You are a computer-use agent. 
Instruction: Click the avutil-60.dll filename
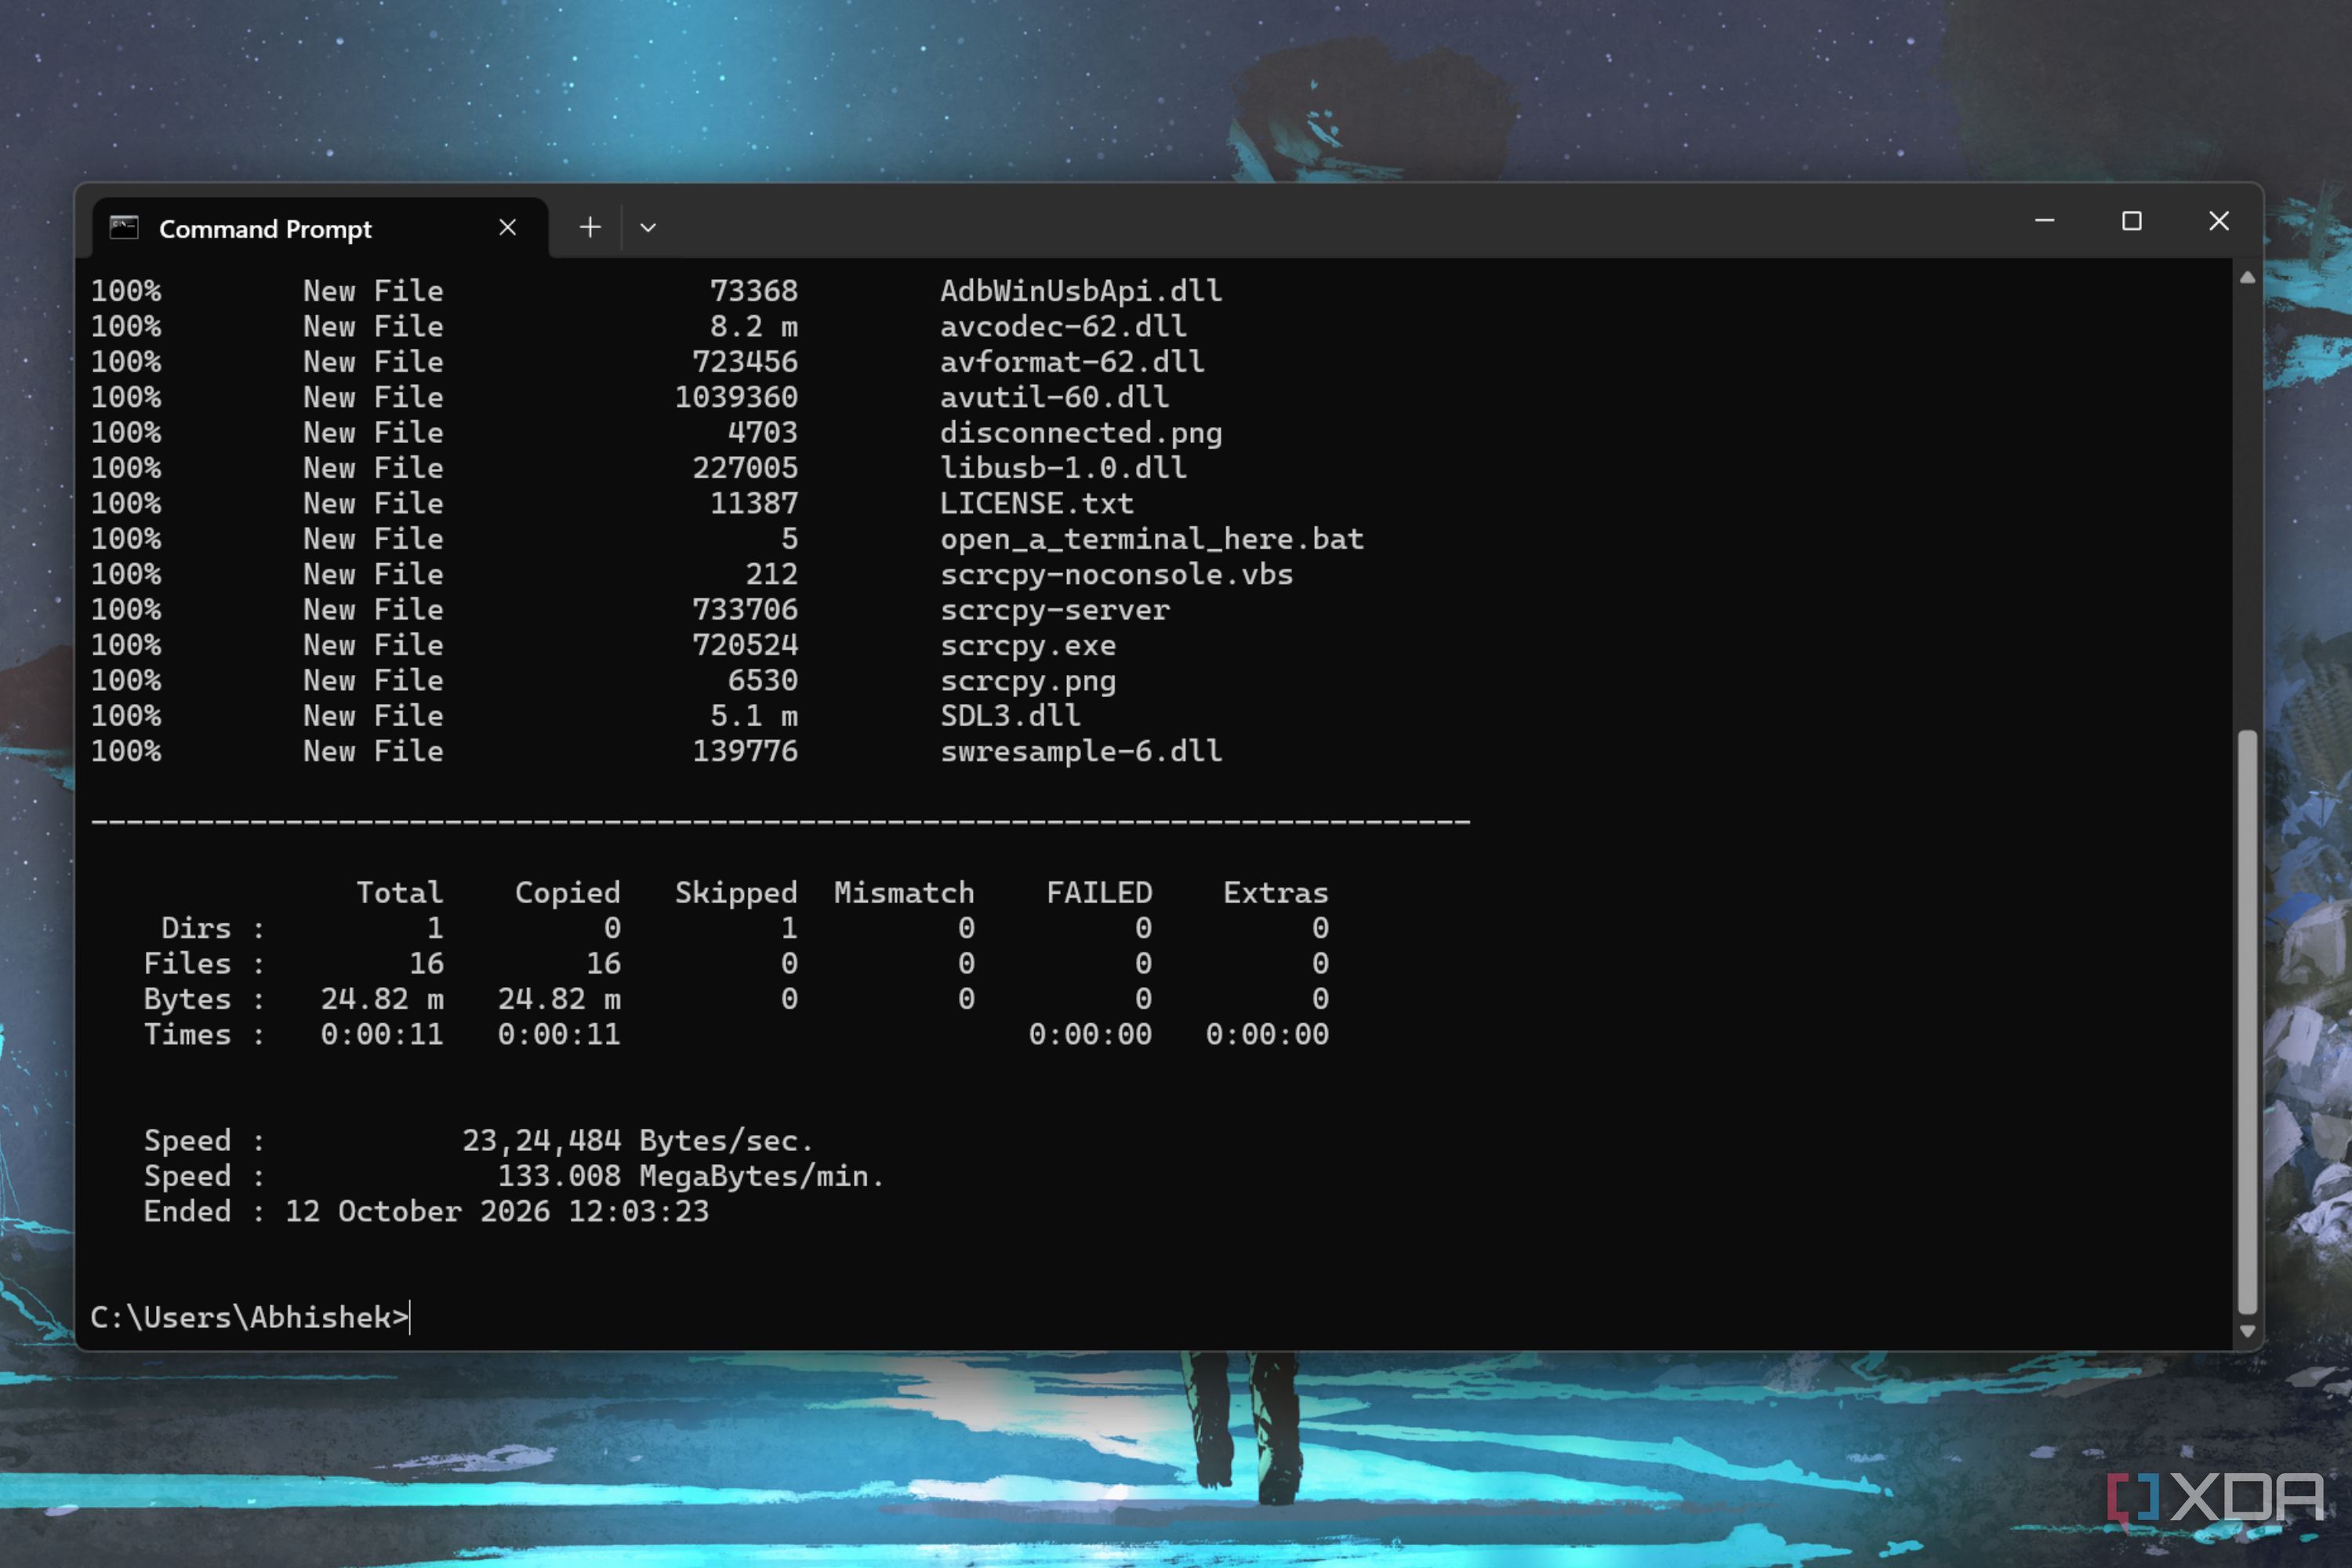[1054, 397]
